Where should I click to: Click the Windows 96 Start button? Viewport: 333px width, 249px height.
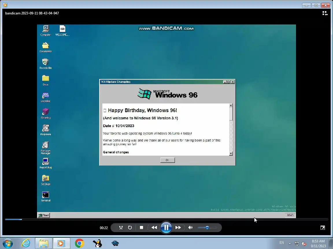(x=44, y=215)
